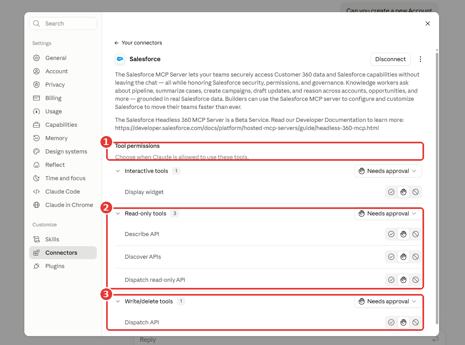Image resolution: width=465 pixels, height=345 pixels.
Task: Set Dispatch API to always allow
Action: point(391,322)
